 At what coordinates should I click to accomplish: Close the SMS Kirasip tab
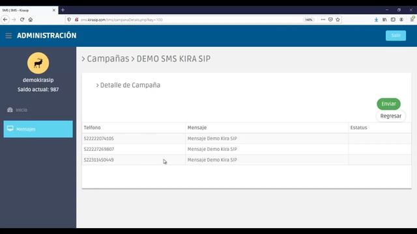click(54, 10)
